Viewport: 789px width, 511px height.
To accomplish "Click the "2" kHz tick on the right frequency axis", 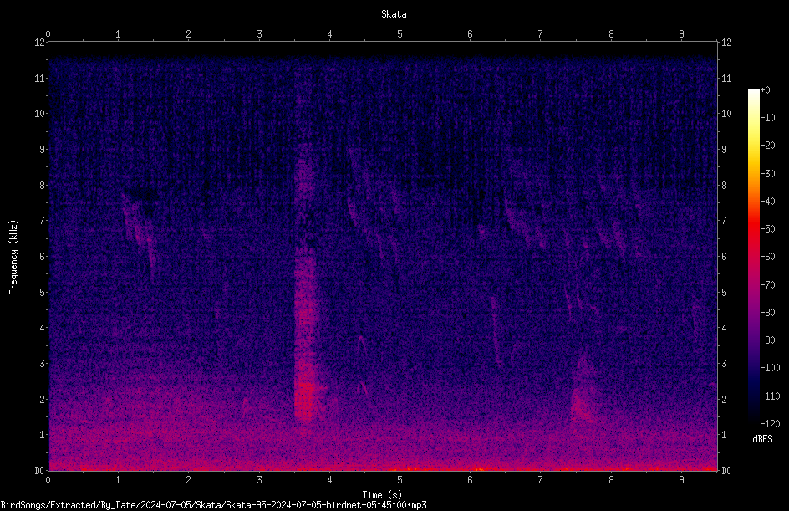I will pos(724,399).
